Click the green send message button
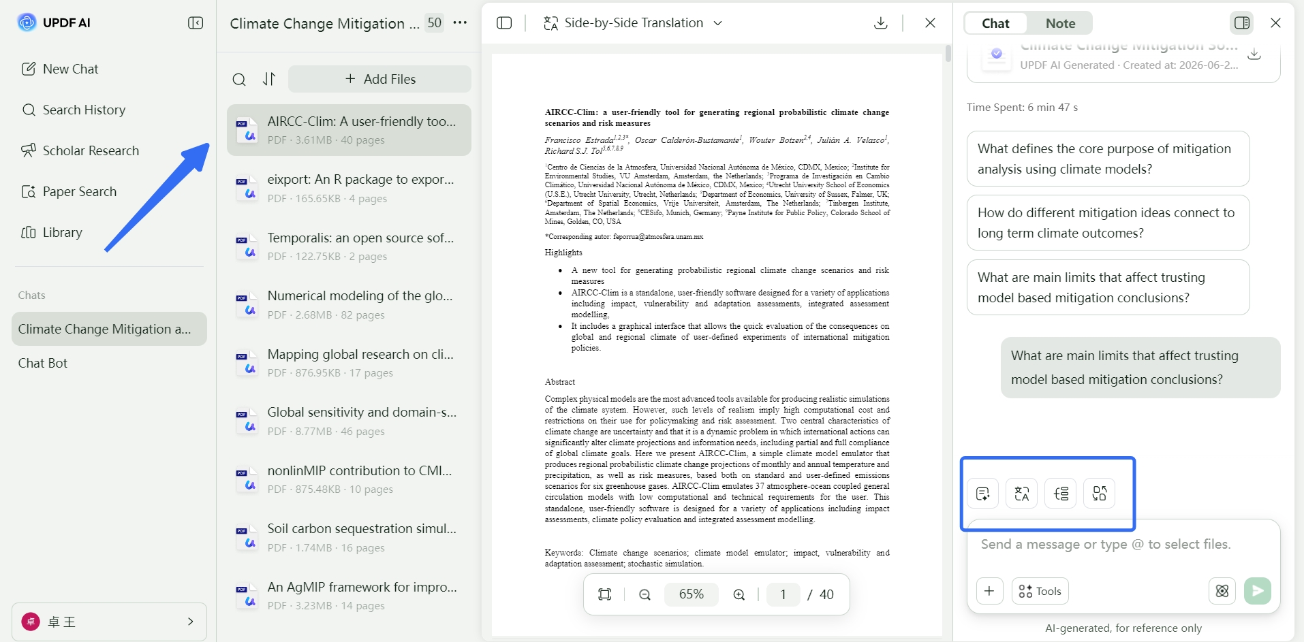The image size is (1304, 642). pyautogui.click(x=1258, y=591)
